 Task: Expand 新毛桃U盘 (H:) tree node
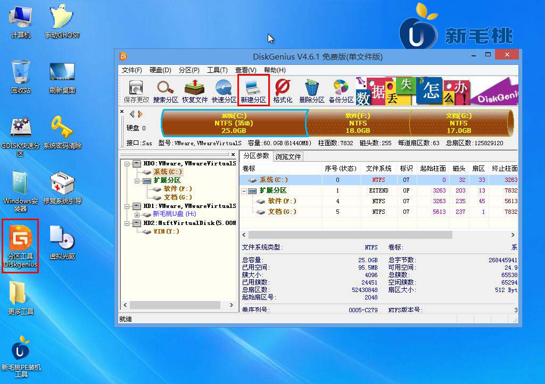(x=137, y=215)
